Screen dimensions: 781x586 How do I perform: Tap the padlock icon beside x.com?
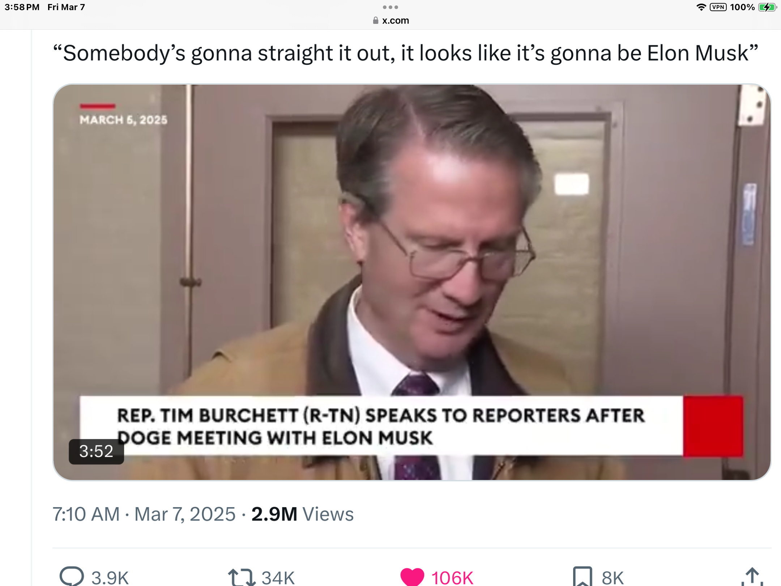pos(376,21)
